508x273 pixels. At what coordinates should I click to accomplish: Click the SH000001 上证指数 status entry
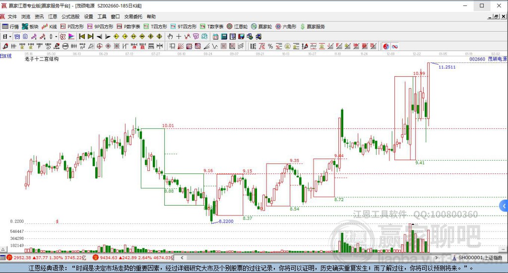pos(478,258)
